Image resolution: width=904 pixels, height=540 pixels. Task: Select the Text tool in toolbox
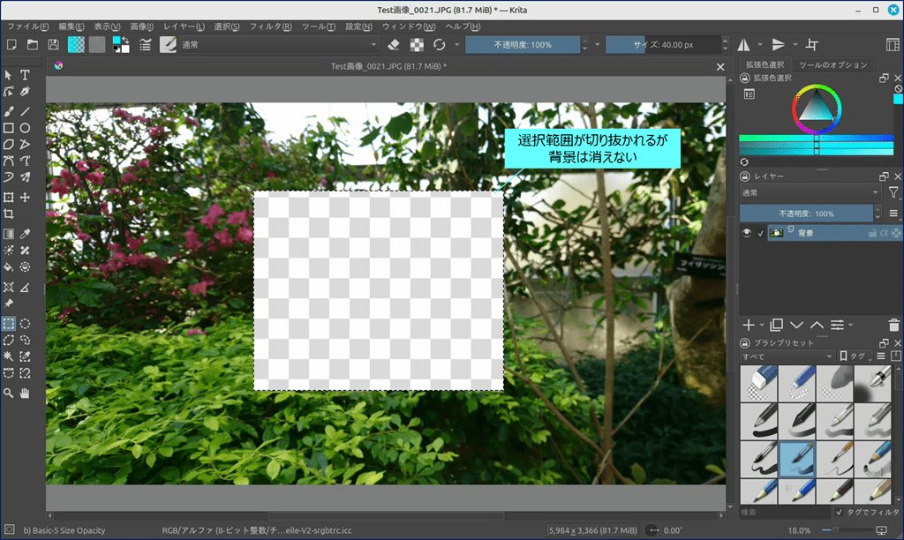pyautogui.click(x=26, y=75)
